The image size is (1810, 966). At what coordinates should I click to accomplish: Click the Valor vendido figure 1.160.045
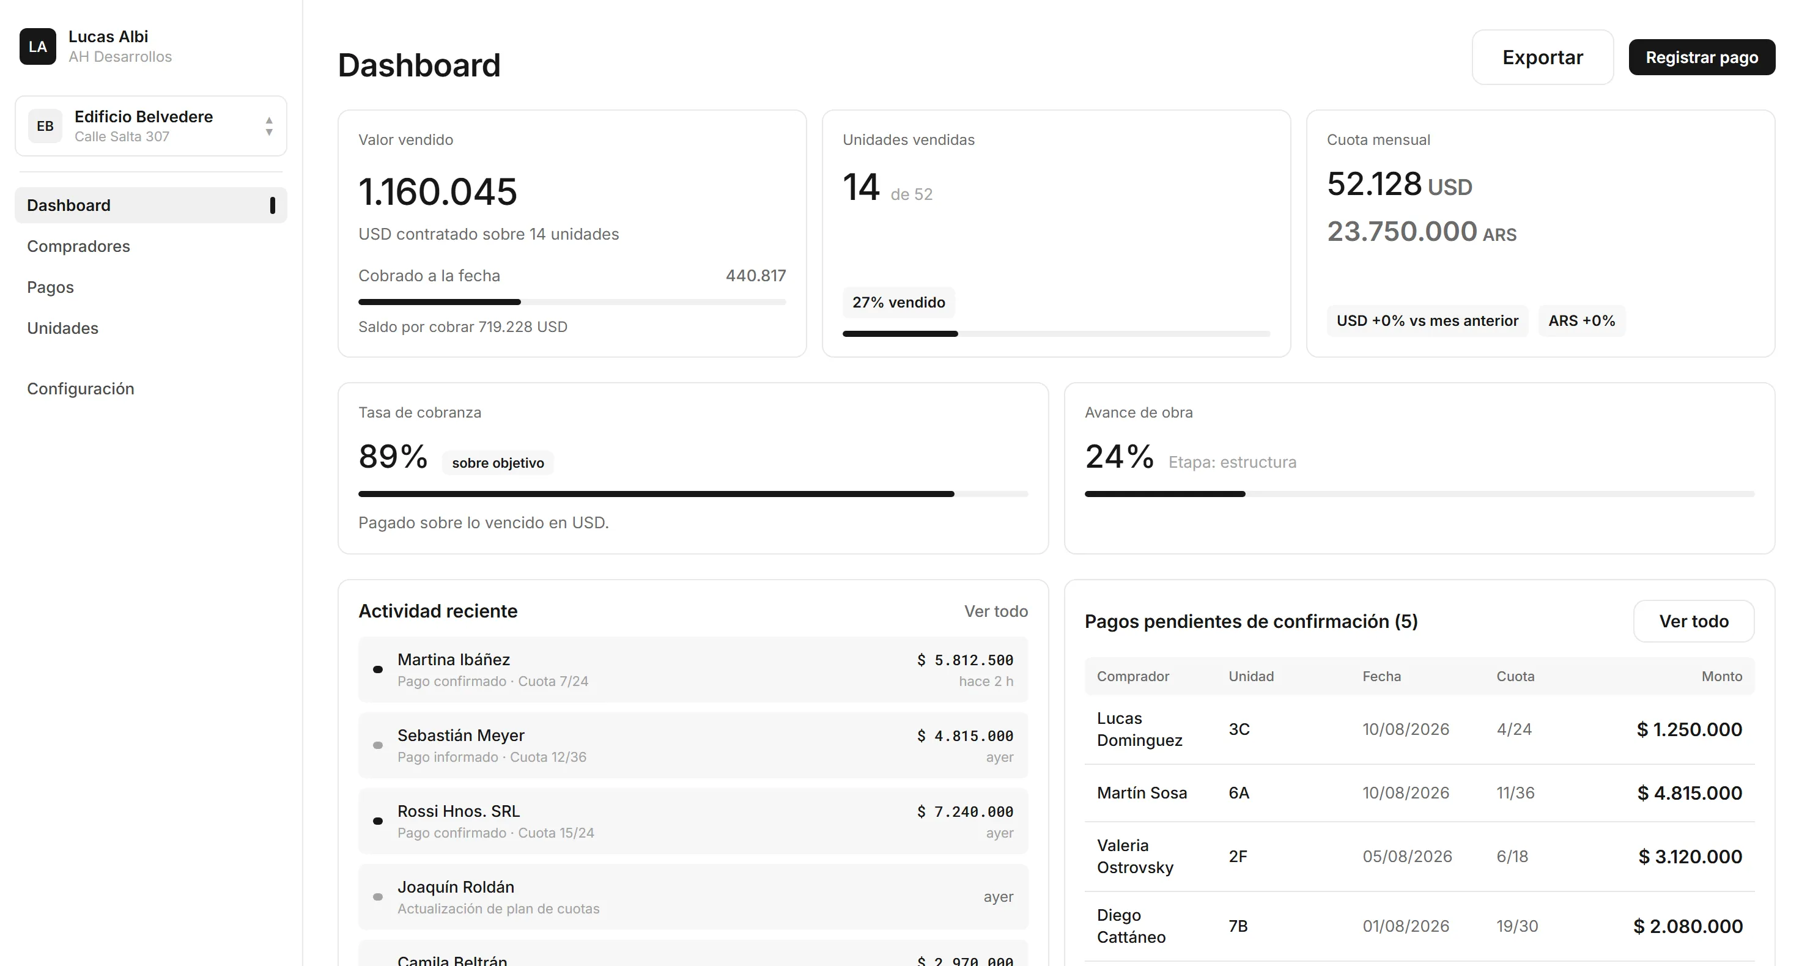coord(438,192)
